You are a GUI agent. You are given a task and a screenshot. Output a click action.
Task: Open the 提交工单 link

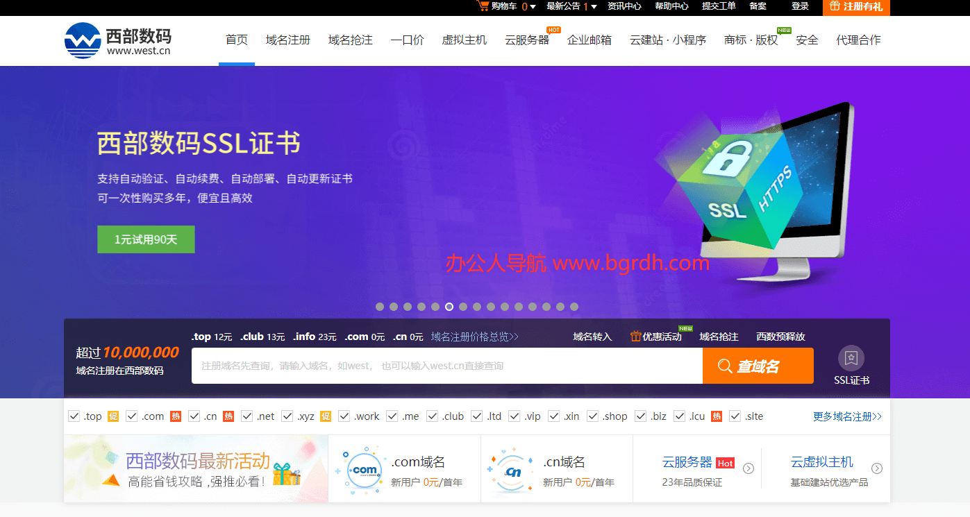(x=719, y=6)
